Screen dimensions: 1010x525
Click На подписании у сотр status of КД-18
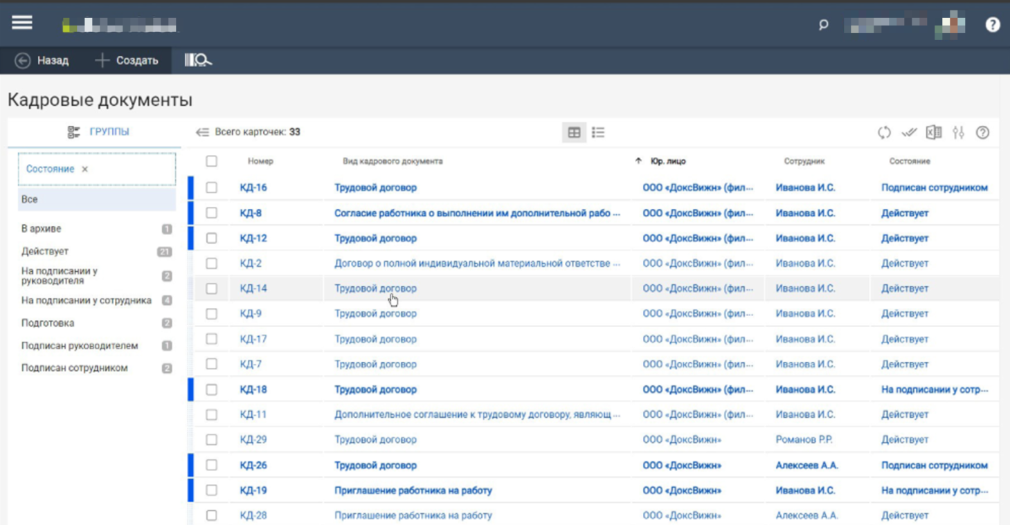[935, 389]
